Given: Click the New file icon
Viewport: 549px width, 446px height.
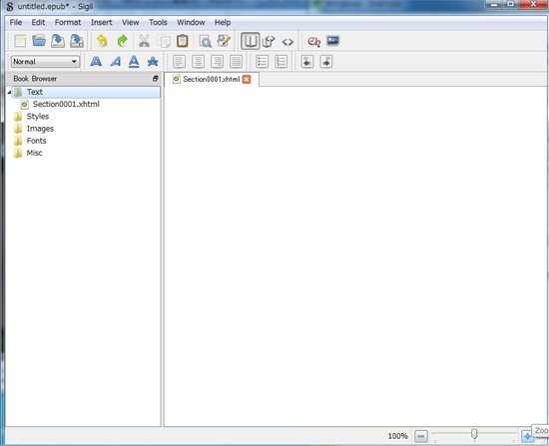Looking at the screenshot, I should tap(20, 41).
